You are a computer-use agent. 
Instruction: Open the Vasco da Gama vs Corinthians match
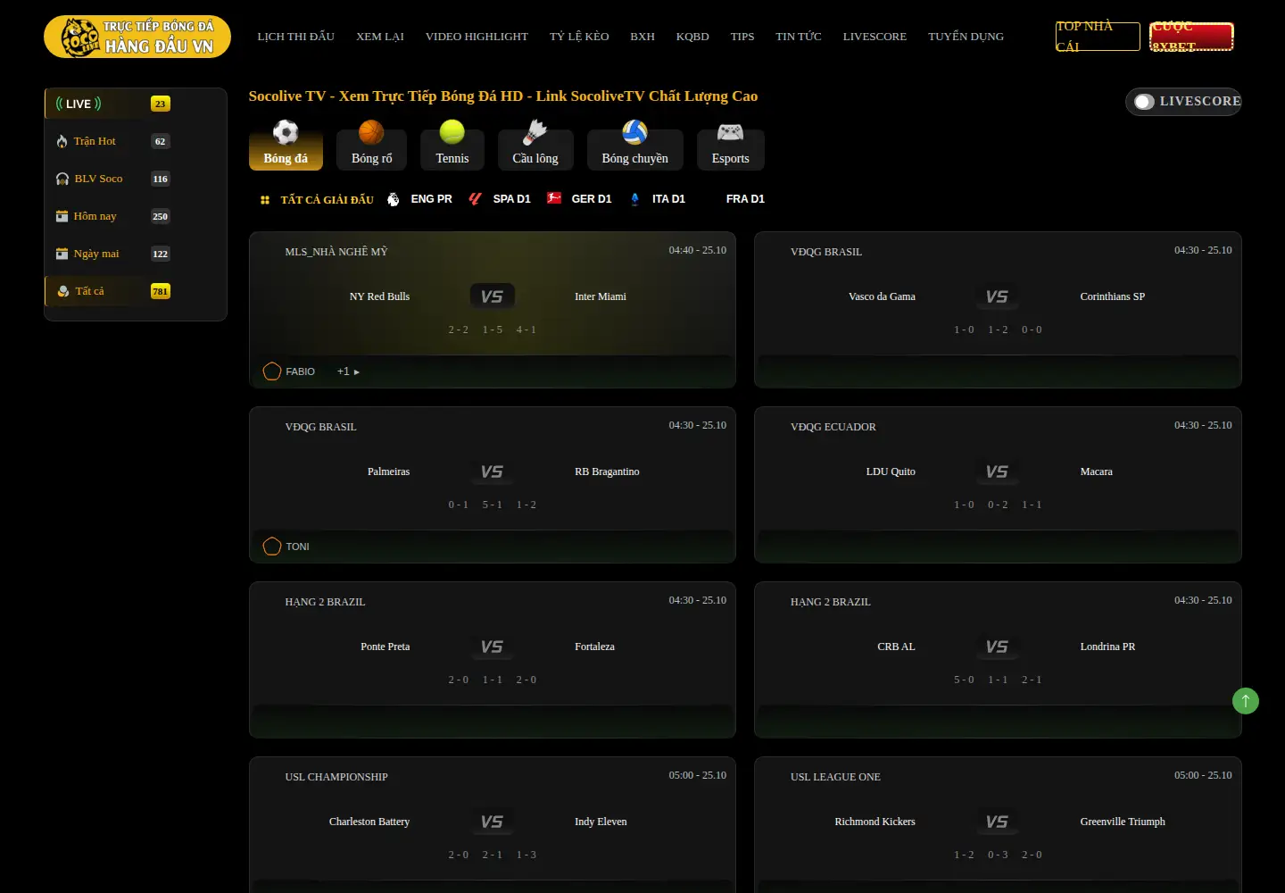(x=998, y=310)
